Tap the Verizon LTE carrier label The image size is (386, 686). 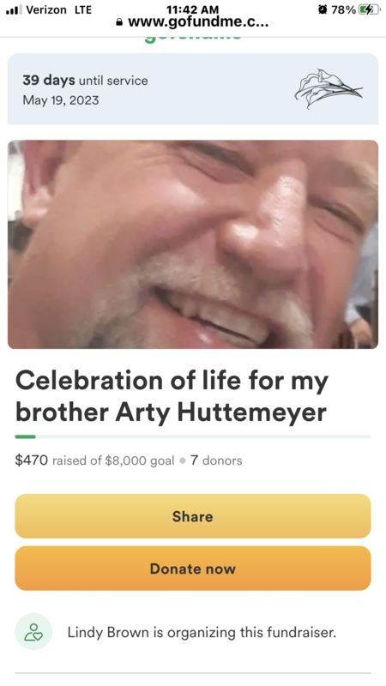point(58,9)
